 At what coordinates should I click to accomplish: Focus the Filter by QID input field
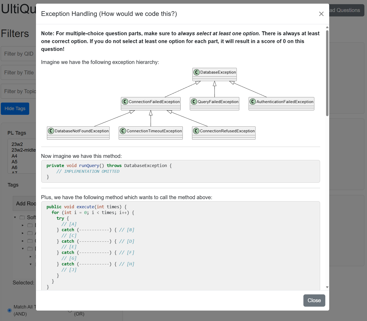click(x=19, y=54)
